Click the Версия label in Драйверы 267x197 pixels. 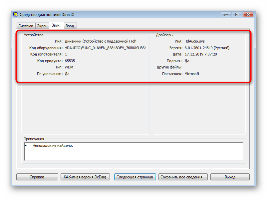pyautogui.click(x=176, y=48)
